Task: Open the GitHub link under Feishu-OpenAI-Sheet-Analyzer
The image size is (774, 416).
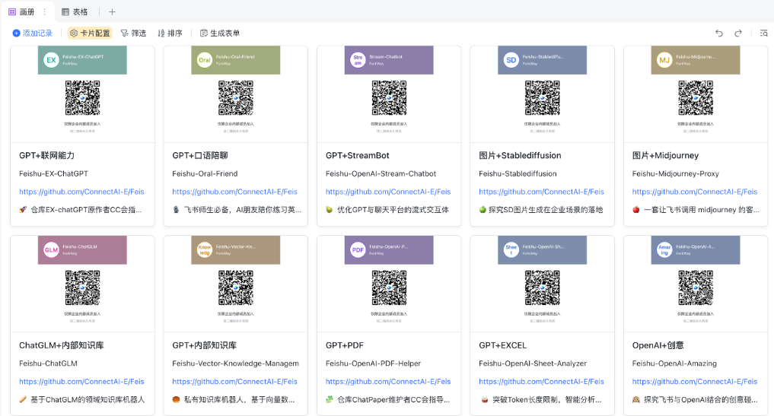Action: (x=541, y=382)
